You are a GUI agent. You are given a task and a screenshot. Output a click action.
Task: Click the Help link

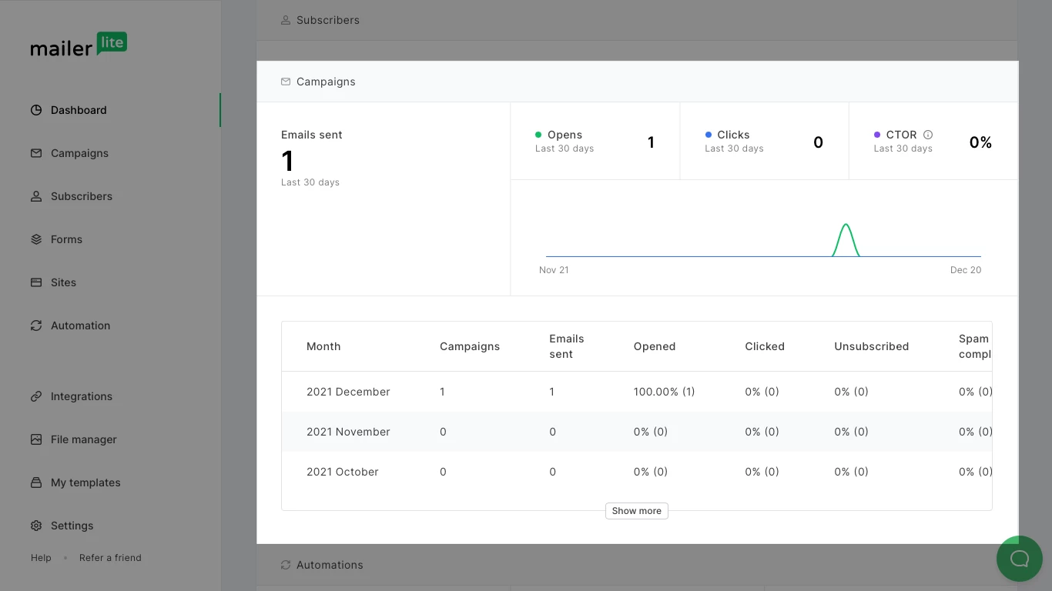pos(41,558)
